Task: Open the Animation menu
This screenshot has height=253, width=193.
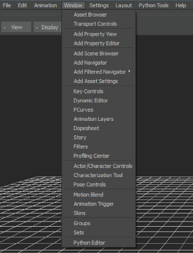Action: coord(45,5)
